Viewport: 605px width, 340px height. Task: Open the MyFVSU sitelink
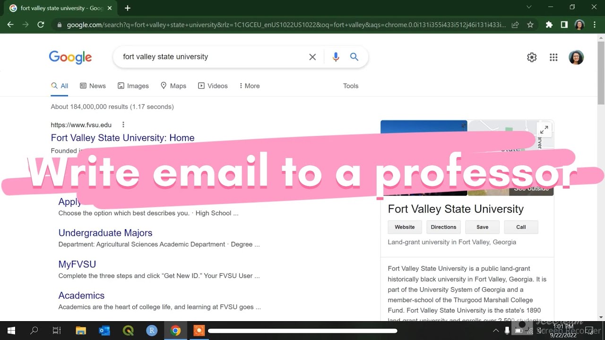pos(77,264)
